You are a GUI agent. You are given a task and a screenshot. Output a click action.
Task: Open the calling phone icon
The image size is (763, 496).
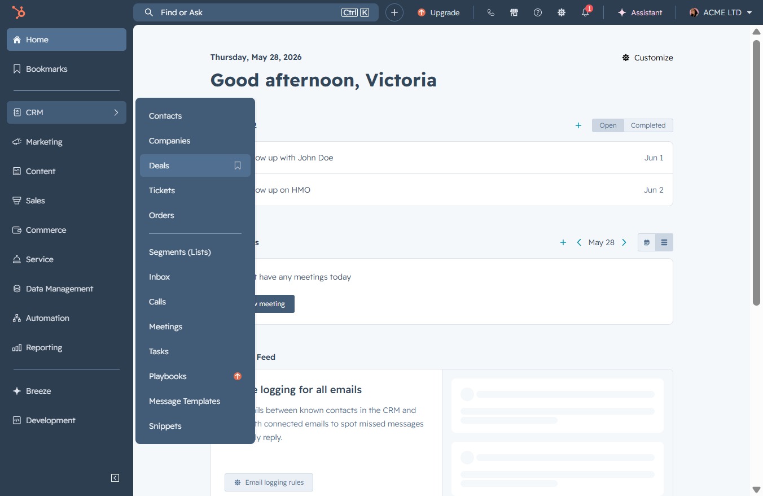pyautogui.click(x=490, y=12)
